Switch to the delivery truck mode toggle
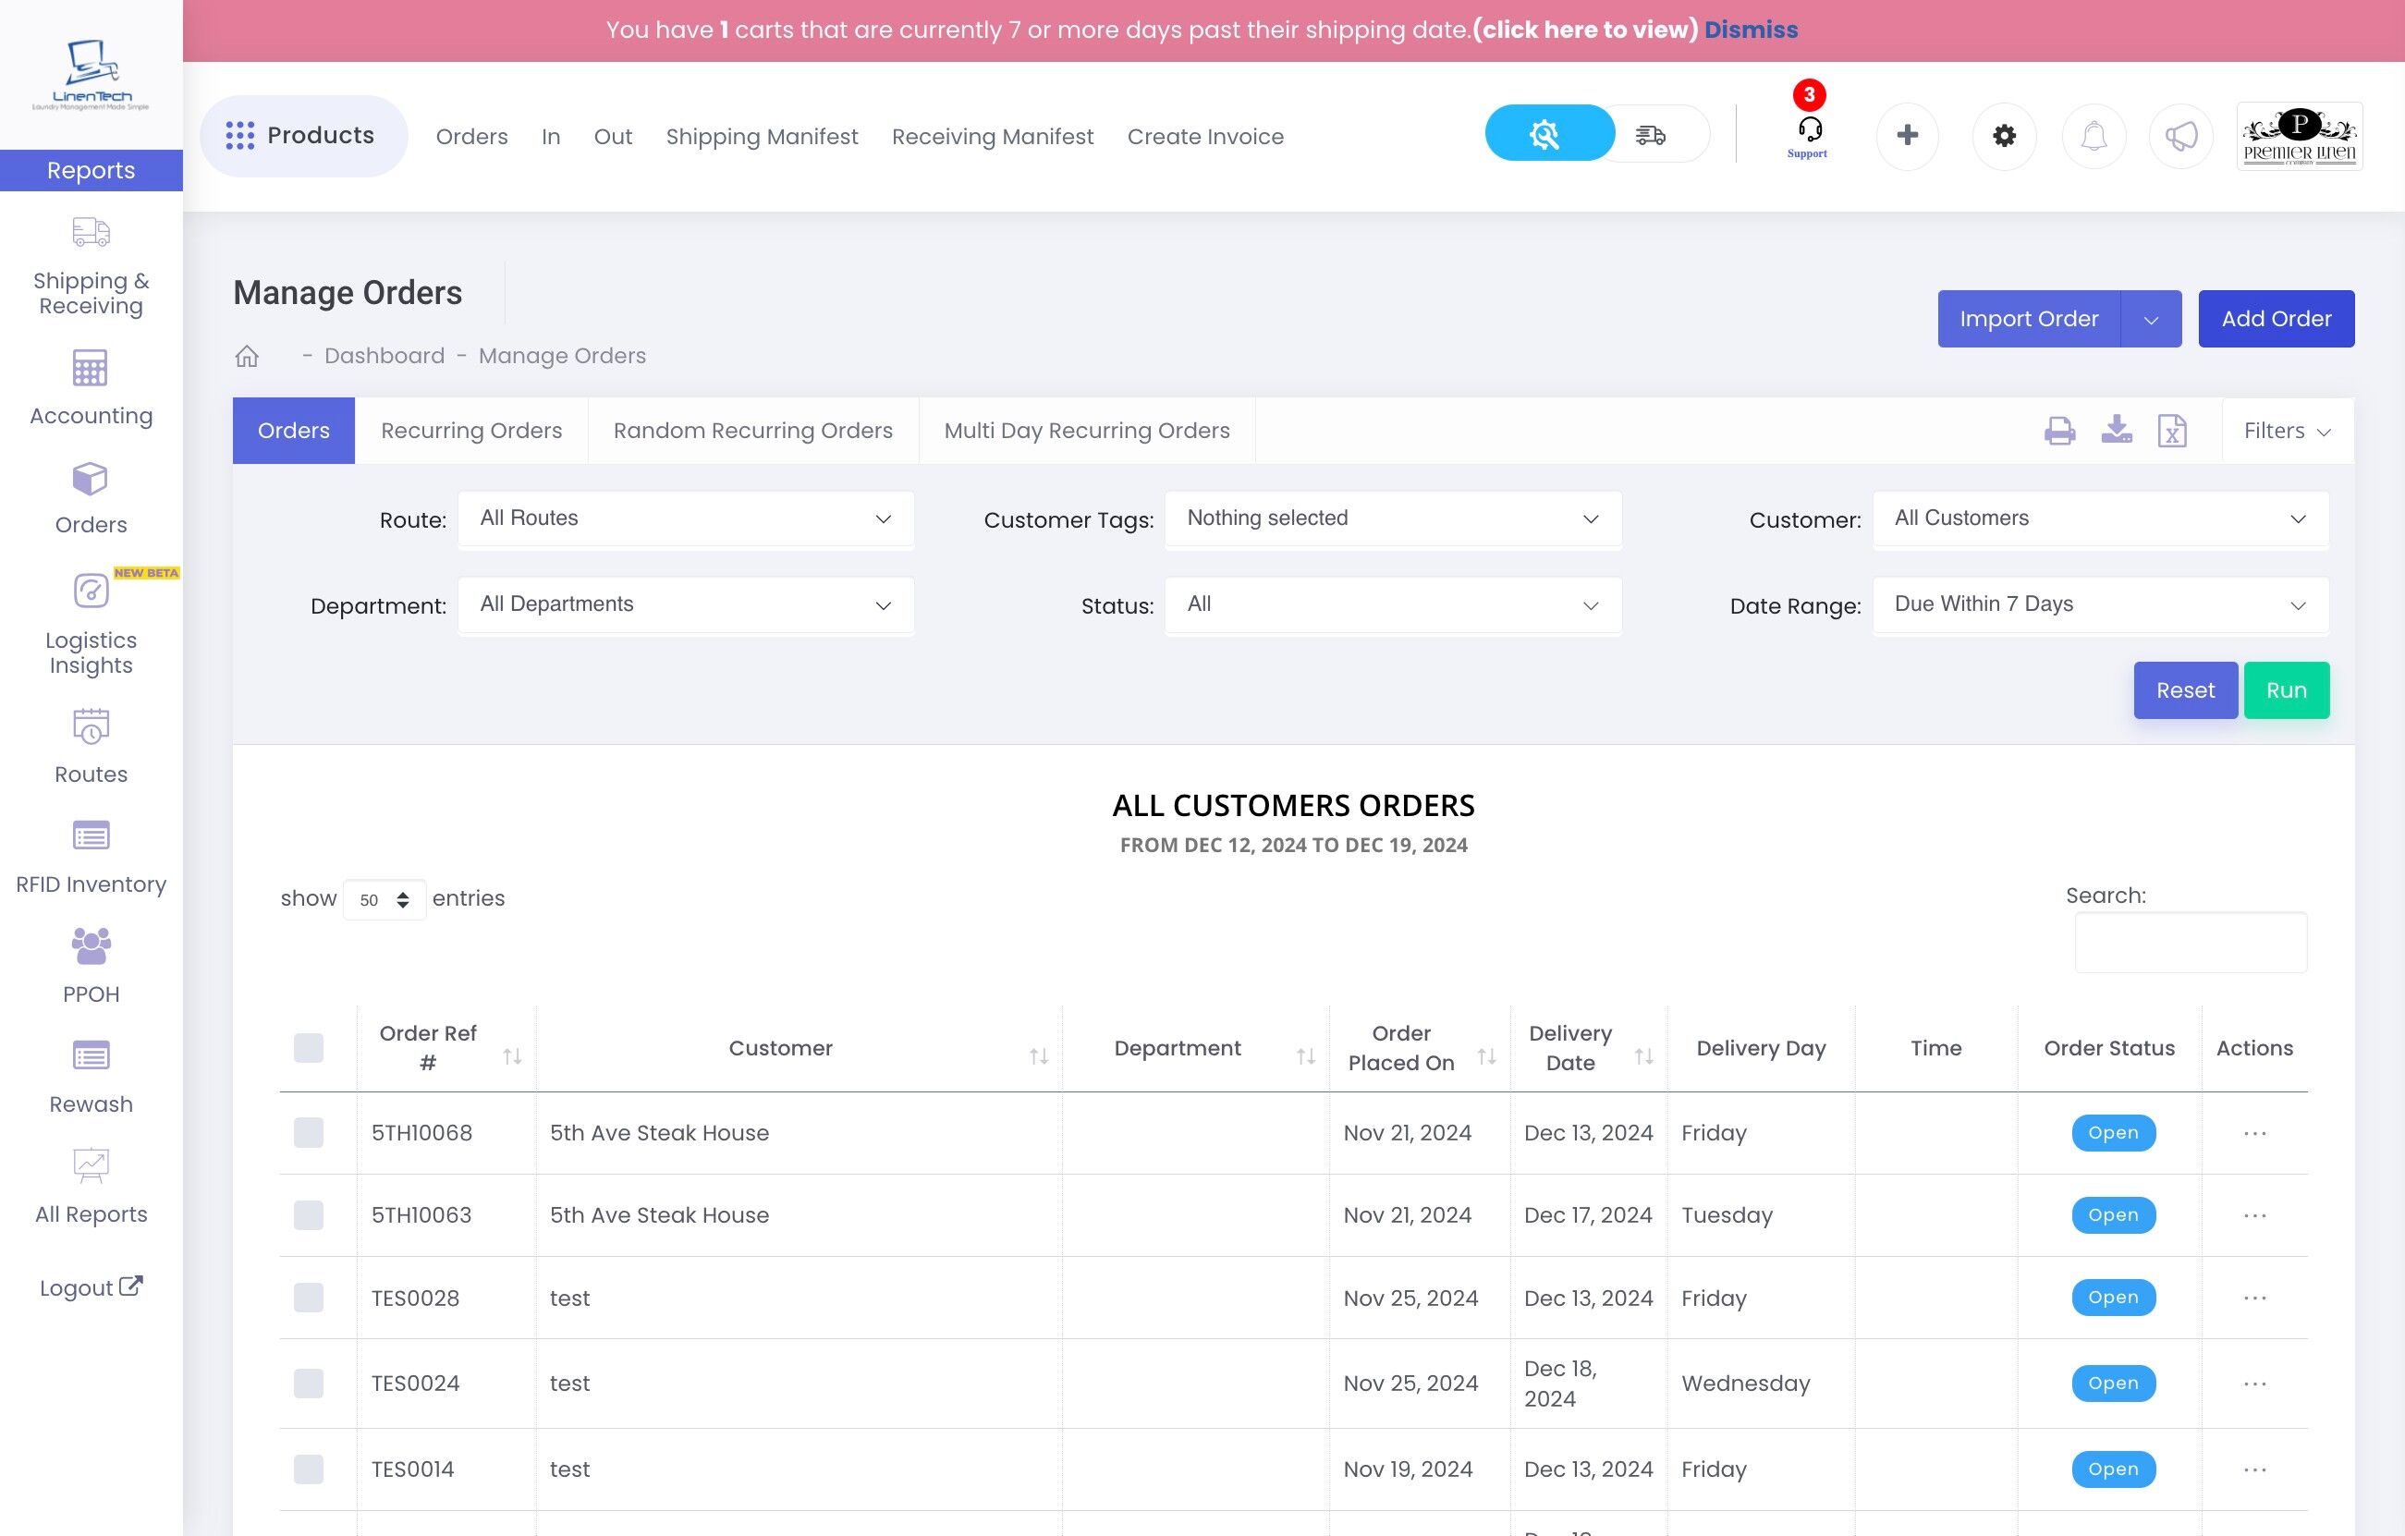Image resolution: width=2405 pixels, height=1536 pixels. pos(1651,134)
